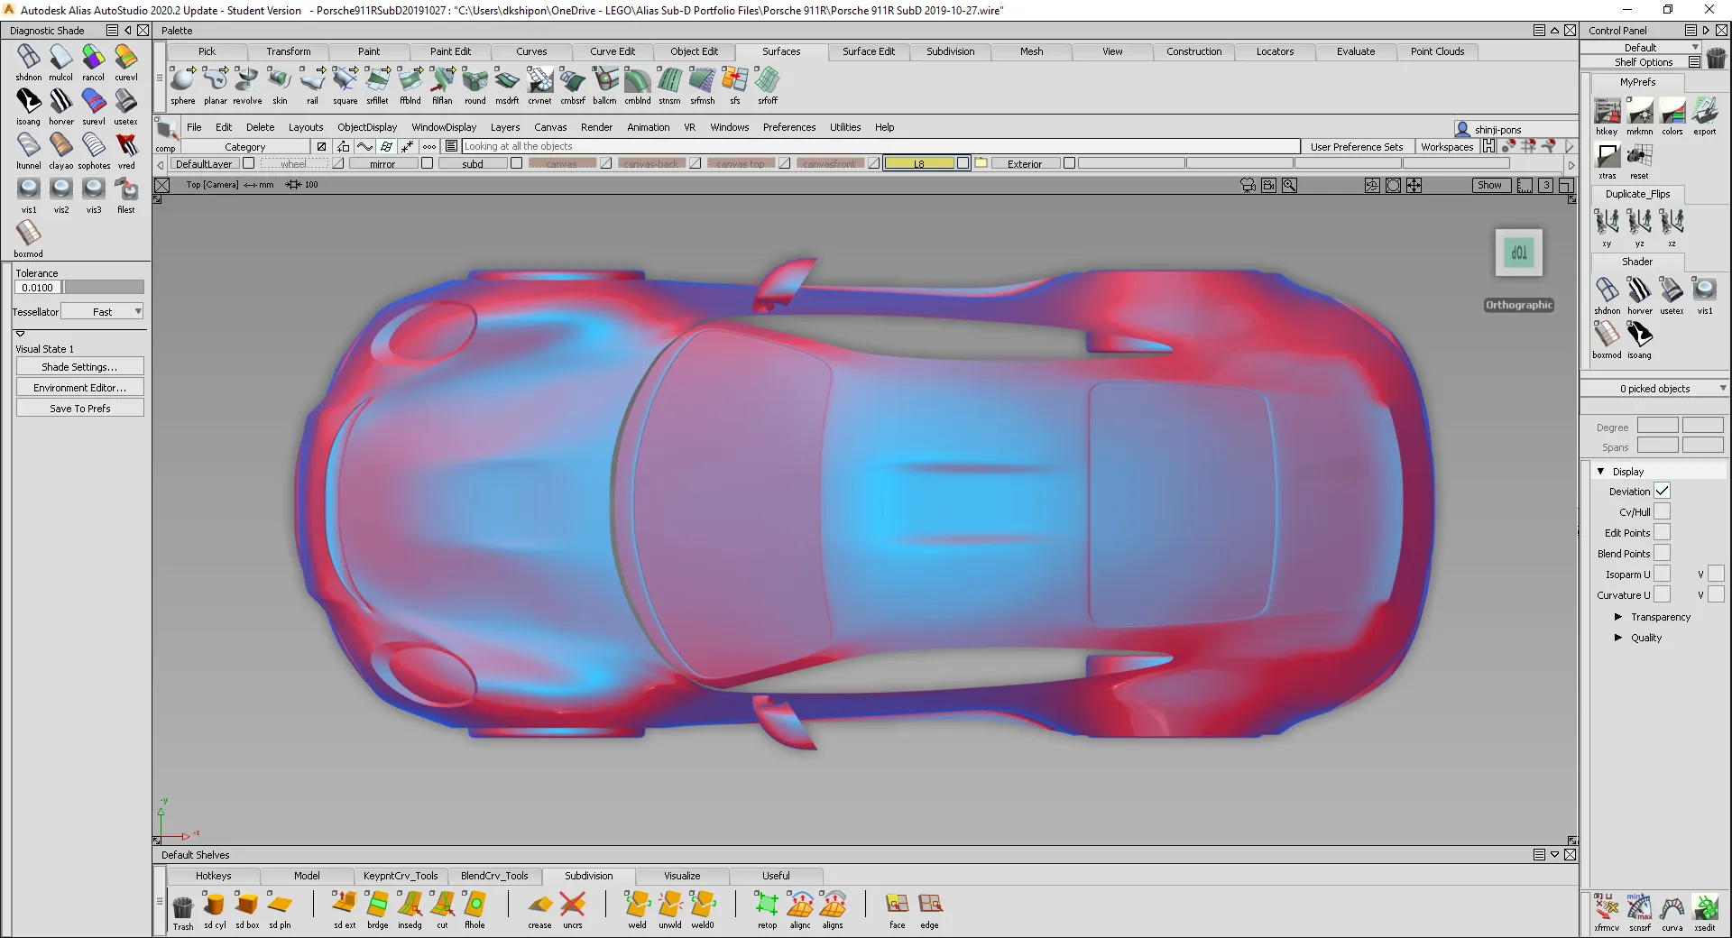Image resolution: width=1732 pixels, height=938 pixels.
Task: Click the Shade Settings button
Action: click(x=79, y=367)
